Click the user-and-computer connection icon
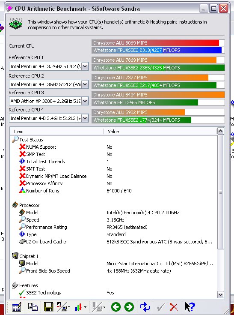This screenshot has height=315, width=234. 62,307
